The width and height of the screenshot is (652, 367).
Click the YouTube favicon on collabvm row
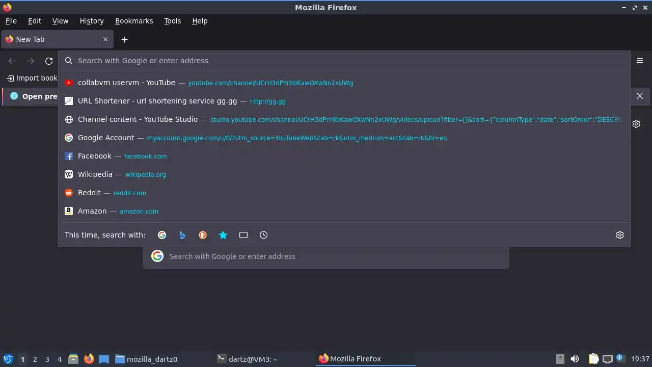coord(69,83)
